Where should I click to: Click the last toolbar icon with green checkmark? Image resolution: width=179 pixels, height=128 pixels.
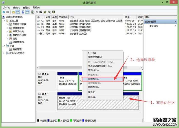[x=53, y=12]
